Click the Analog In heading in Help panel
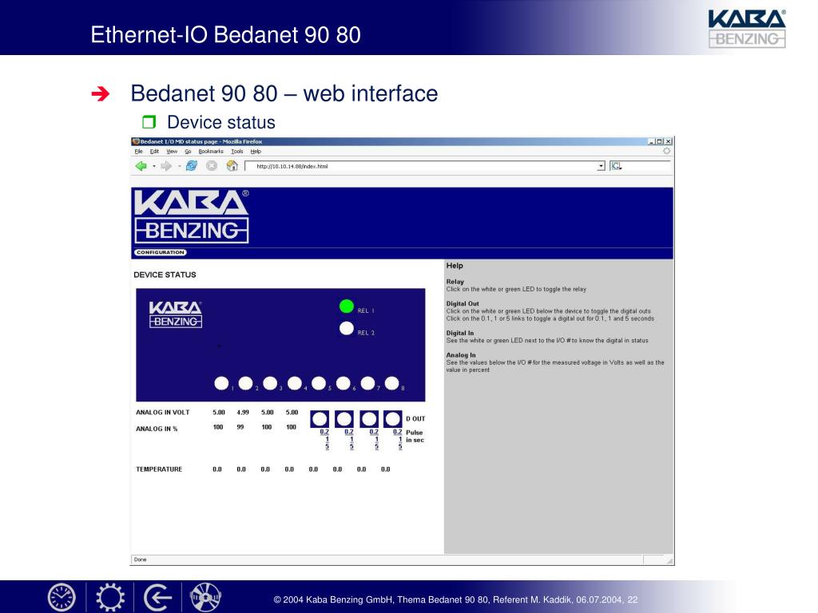This screenshot has height=613, width=818. (461, 355)
